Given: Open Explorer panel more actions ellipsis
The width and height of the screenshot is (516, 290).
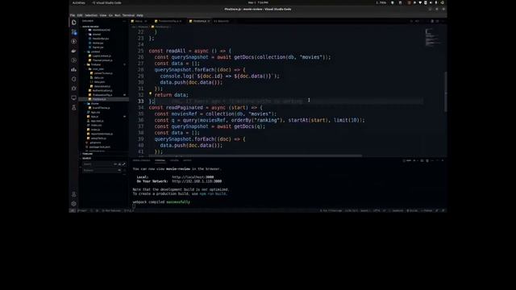Looking at the screenshot, I should point(124,21).
